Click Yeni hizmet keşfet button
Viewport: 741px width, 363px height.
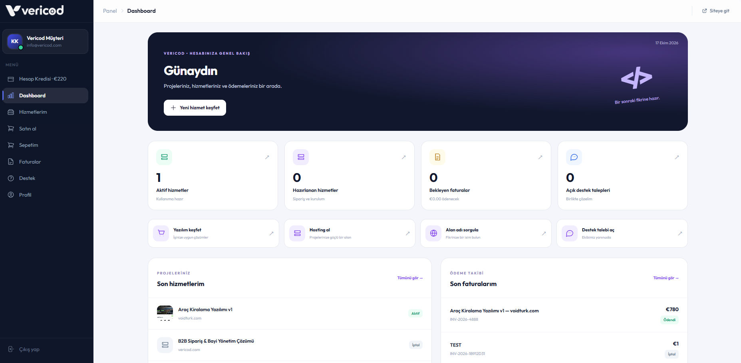point(195,108)
